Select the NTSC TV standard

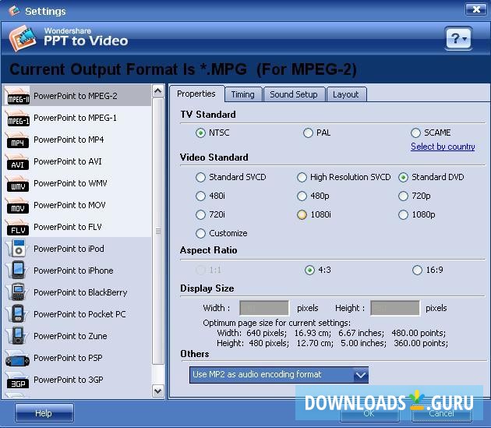point(200,133)
